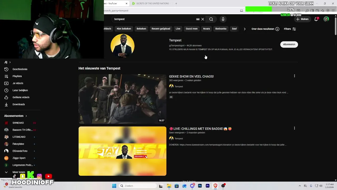Viewport: 337px width, 190px height.
Task: Open Geschiedenis in the sidebar
Action: [20, 69]
